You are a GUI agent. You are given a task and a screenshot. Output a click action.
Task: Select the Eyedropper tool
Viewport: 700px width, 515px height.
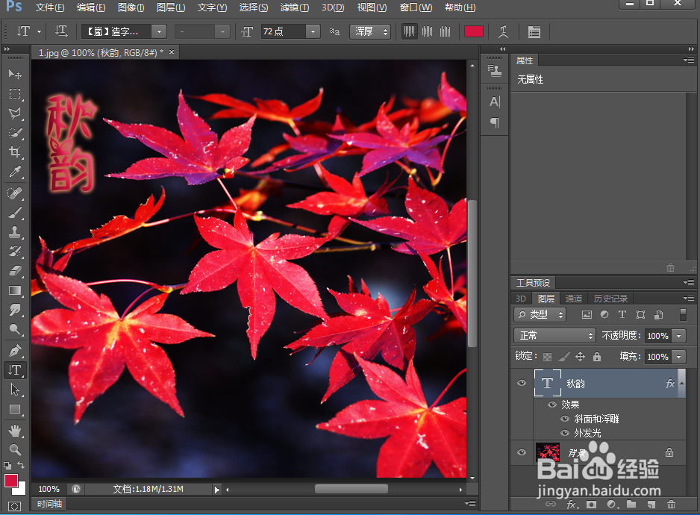click(x=15, y=172)
